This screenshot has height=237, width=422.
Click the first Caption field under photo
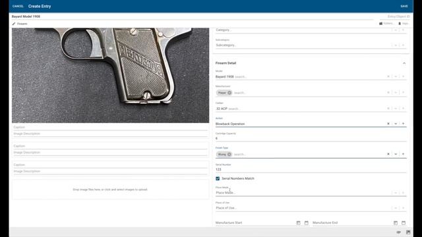pyautogui.click(x=110, y=127)
